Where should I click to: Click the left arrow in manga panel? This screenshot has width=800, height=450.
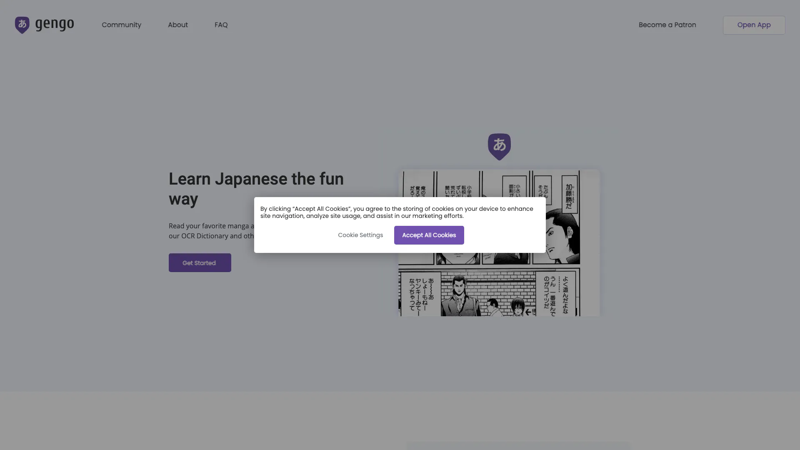pos(528,312)
